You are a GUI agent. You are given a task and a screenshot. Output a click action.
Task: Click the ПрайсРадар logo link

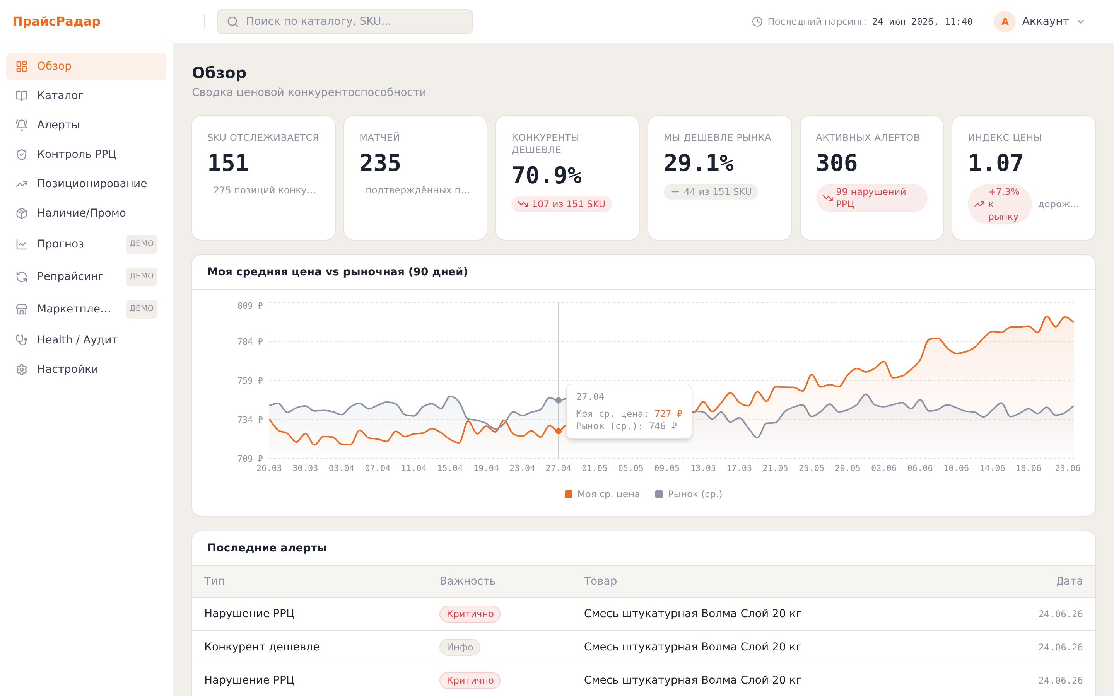[x=56, y=22]
